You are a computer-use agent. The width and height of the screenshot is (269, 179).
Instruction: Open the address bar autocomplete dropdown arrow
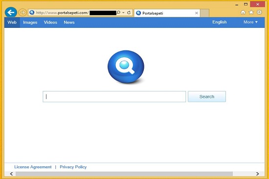[123, 13]
